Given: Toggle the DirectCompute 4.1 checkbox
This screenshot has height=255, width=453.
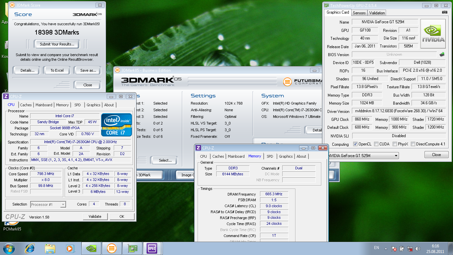Looking at the screenshot, I should click(x=413, y=144).
